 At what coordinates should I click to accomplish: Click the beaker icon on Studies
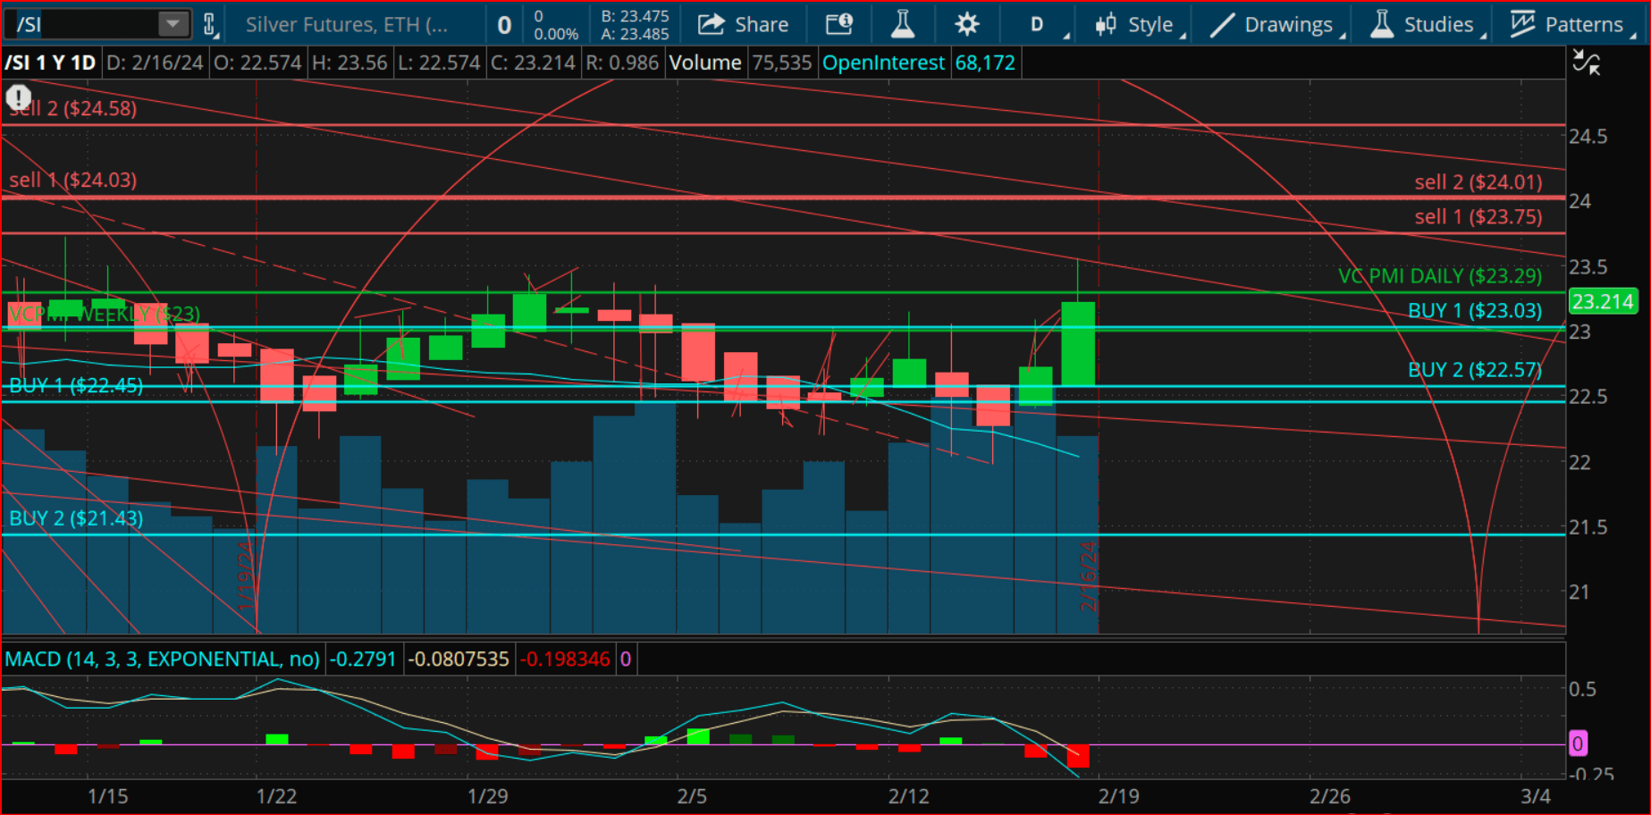[1382, 24]
